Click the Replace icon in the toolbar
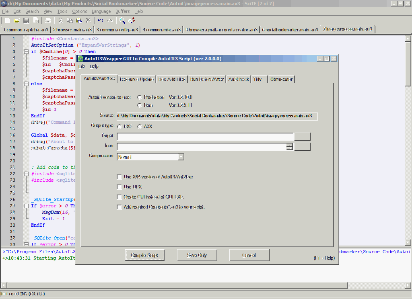The height and width of the screenshot is (299, 412). point(132,20)
